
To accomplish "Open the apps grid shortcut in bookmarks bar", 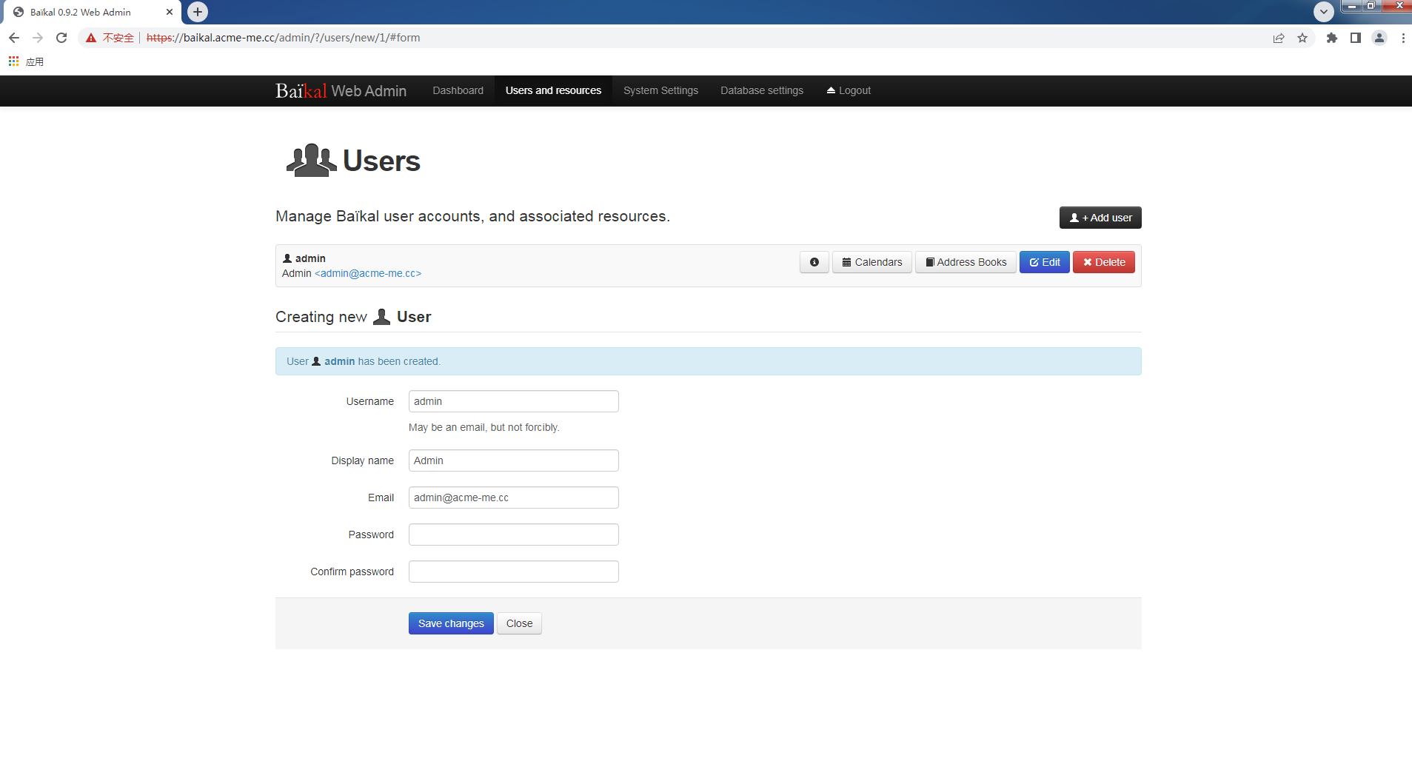I will pos(14,61).
